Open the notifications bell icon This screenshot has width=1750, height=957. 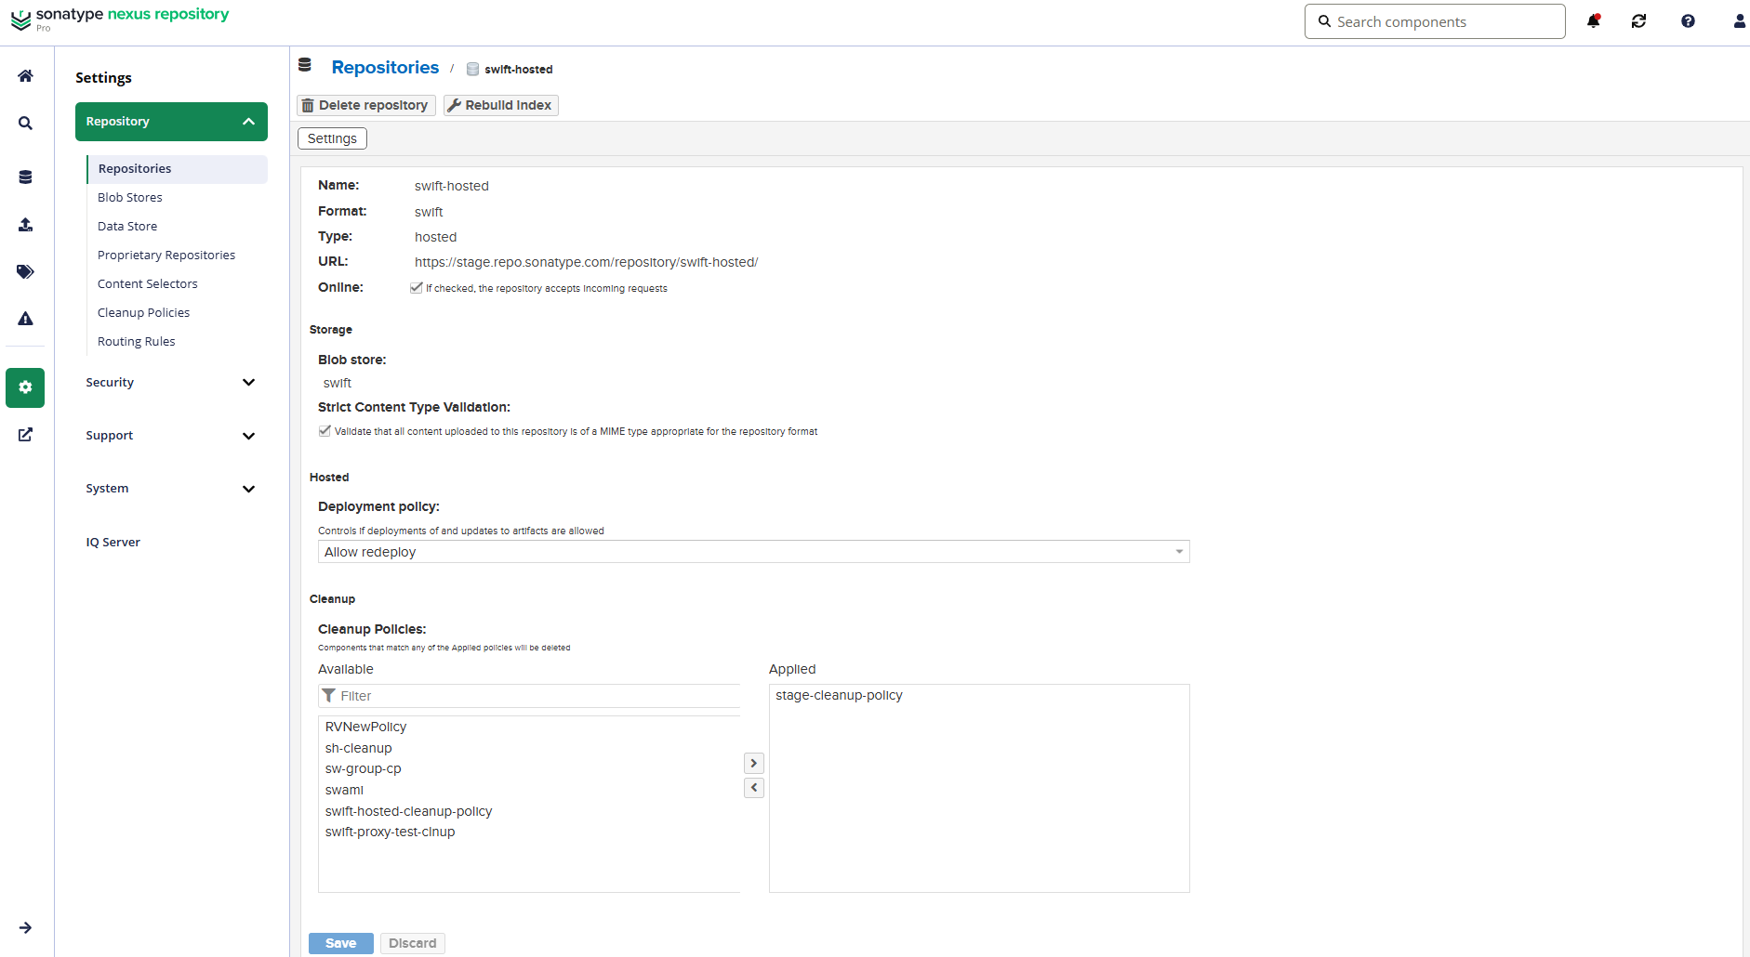point(1594,21)
